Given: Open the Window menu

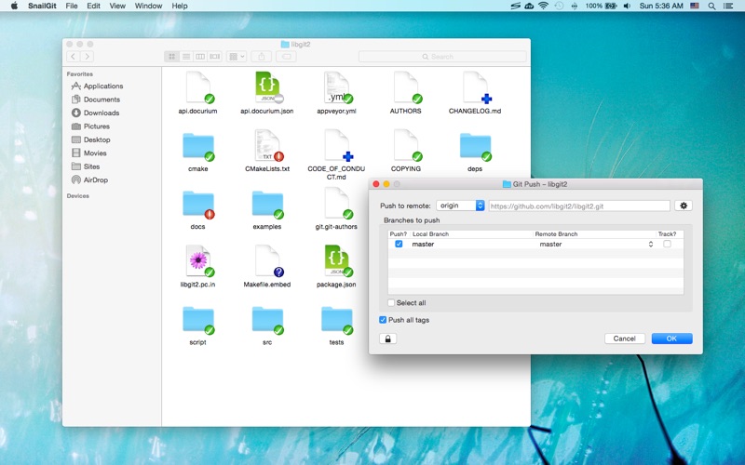Looking at the screenshot, I should pos(148,6).
